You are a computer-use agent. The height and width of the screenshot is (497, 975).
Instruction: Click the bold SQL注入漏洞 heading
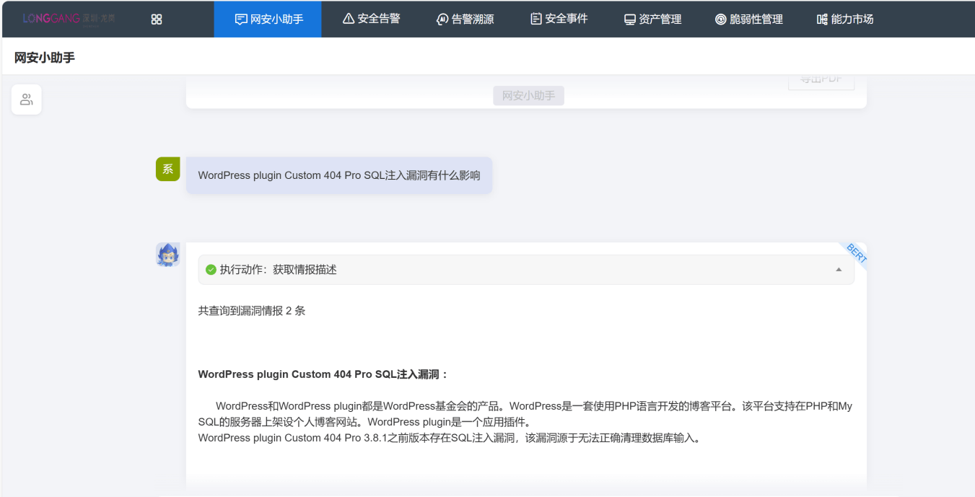coord(323,374)
